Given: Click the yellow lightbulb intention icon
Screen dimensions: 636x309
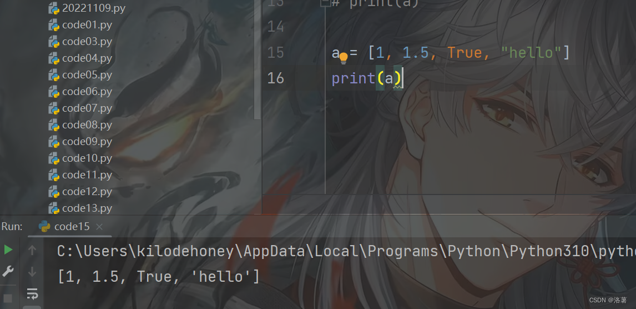Looking at the screenshot, I should 344,58.
